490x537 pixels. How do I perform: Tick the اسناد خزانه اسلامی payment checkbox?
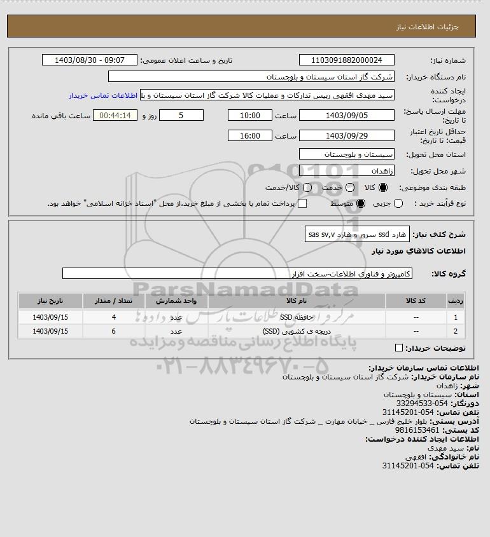[x=302, y=203]
